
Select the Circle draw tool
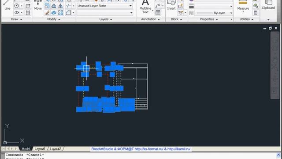tap(17, 6)
